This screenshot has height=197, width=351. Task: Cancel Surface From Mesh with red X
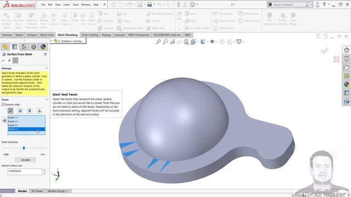tap(9, 61)
